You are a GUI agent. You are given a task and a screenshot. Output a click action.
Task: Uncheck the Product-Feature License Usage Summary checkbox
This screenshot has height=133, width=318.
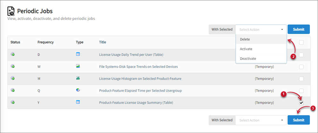[x=301, y=103]
